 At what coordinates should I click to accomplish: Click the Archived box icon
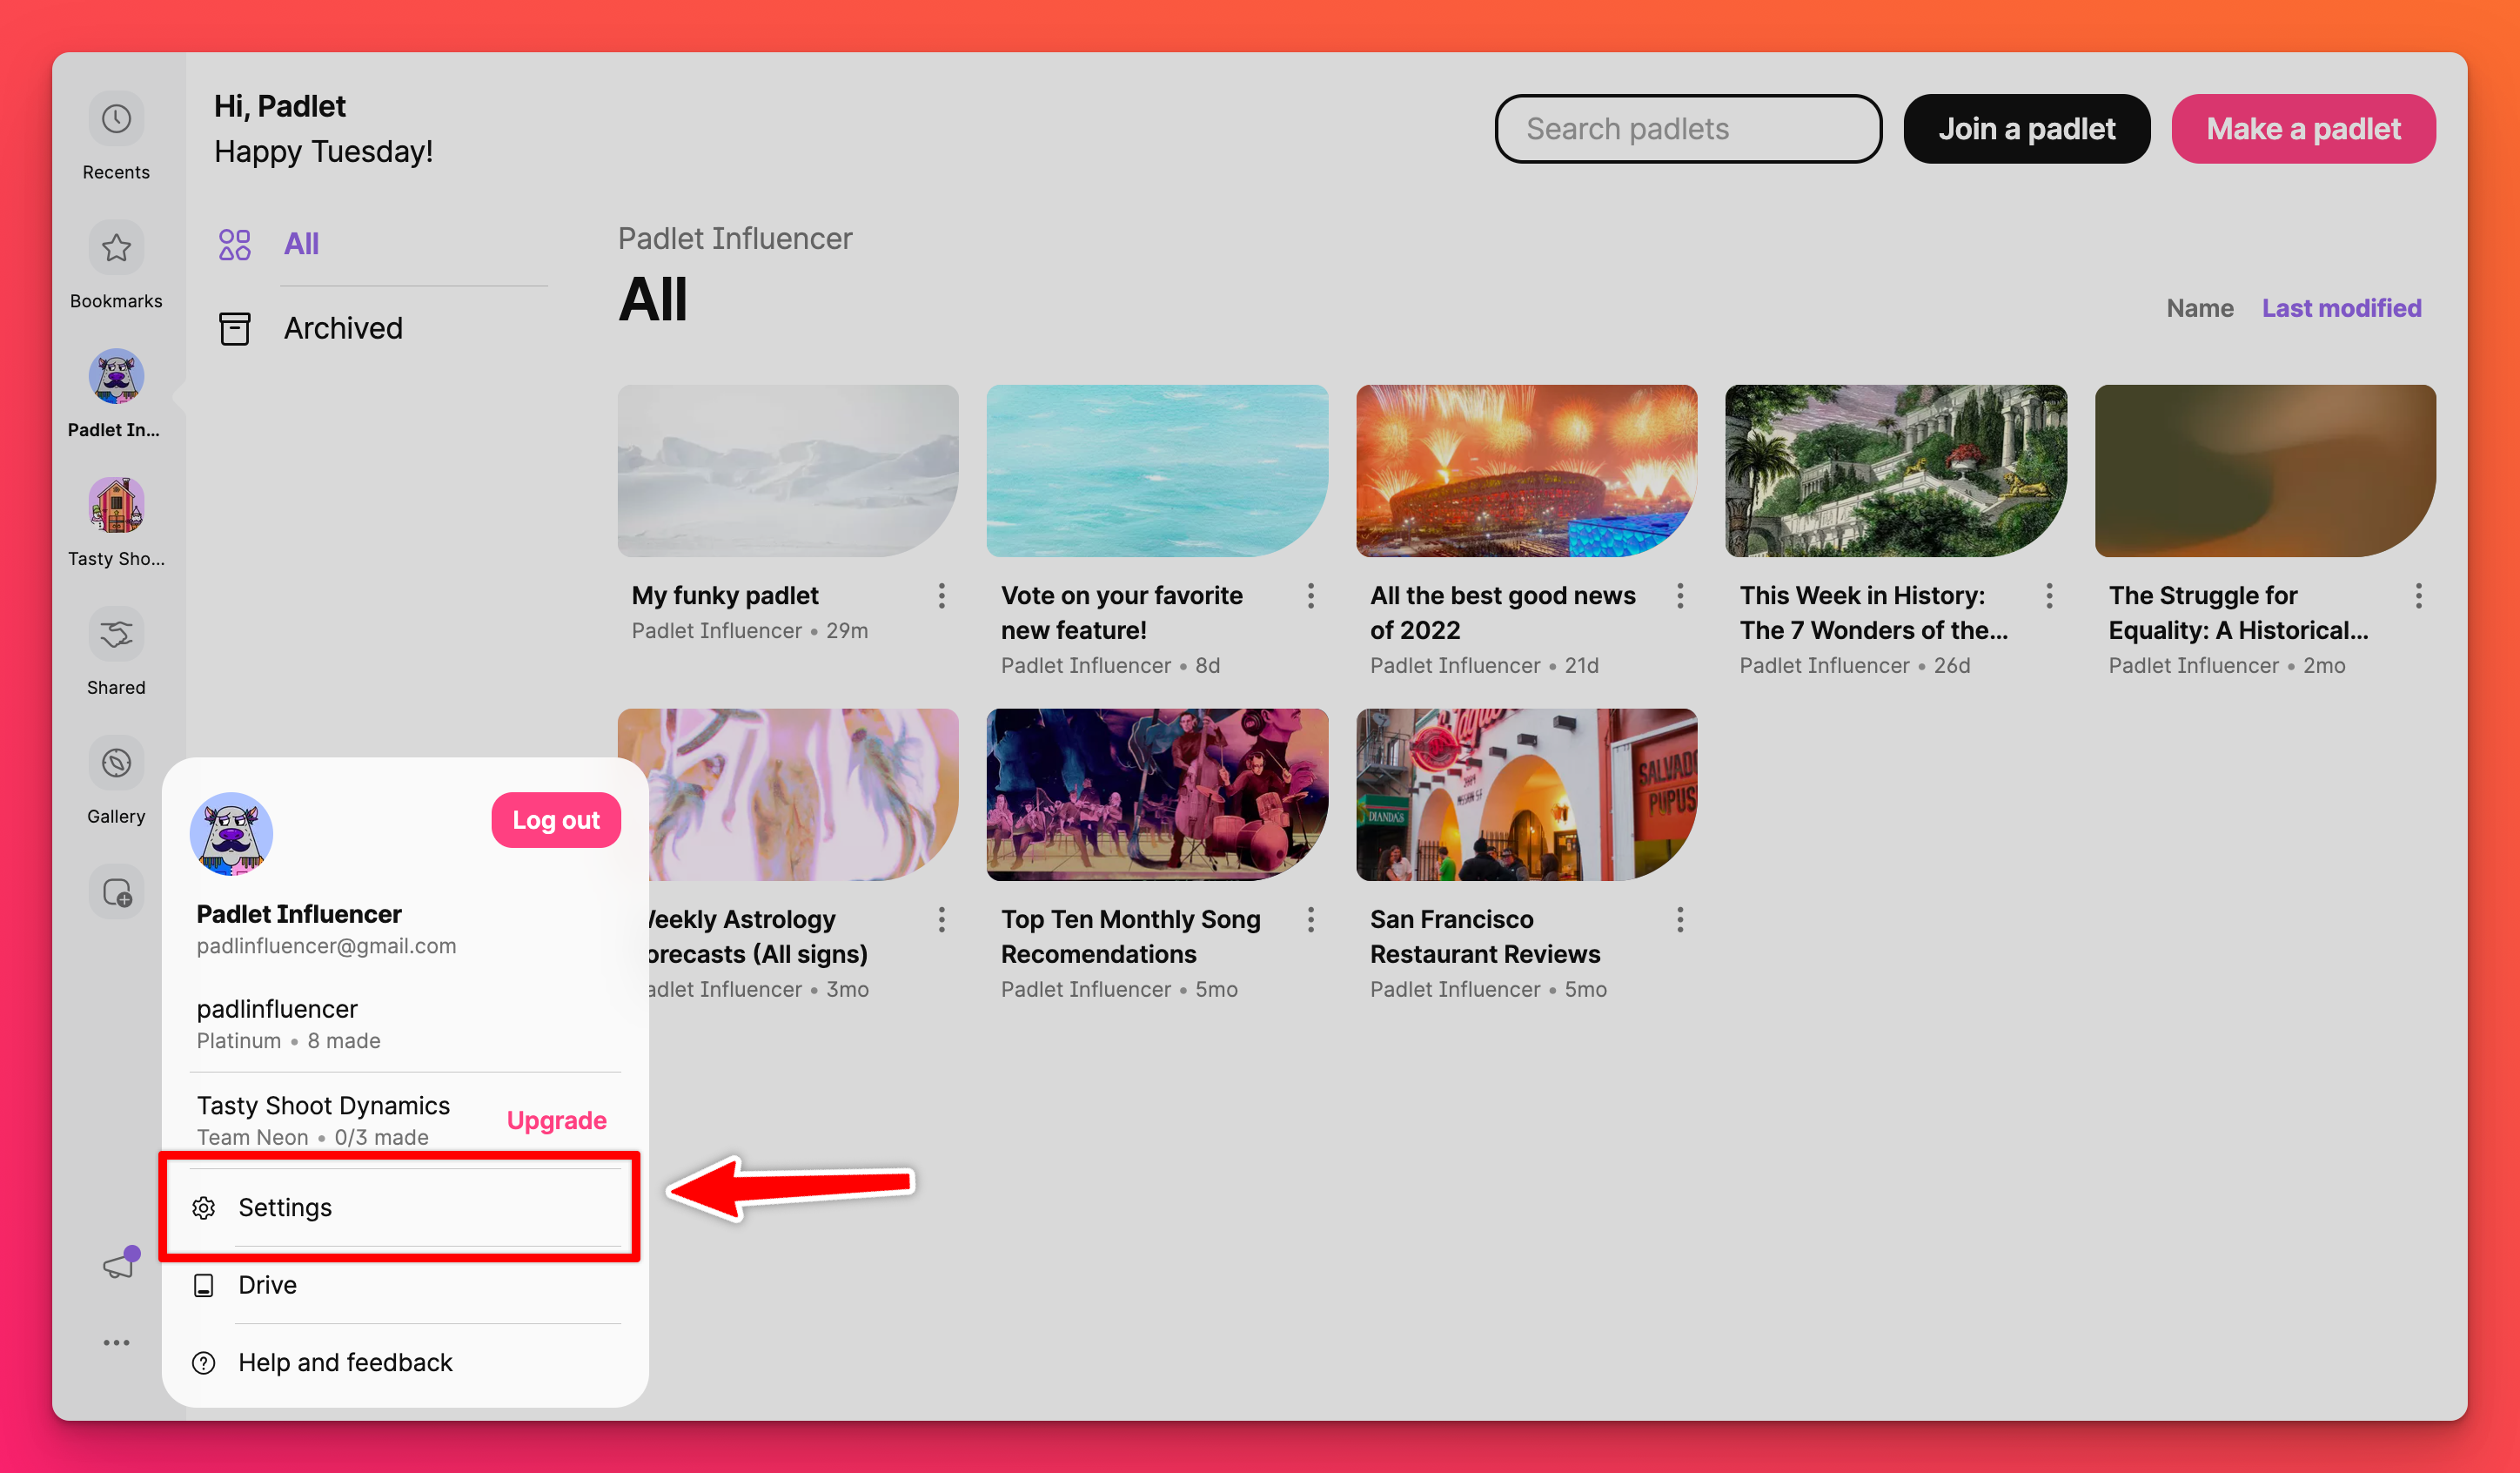(235, 328)
